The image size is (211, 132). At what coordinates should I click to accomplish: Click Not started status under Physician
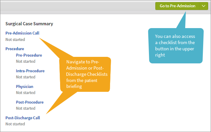tap(25, 93)
